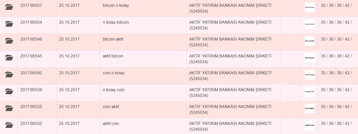Open the Bitcoin Aktif logo thumbnail
Viewport: 358px width, 134px height.
[x=310, y=41]
